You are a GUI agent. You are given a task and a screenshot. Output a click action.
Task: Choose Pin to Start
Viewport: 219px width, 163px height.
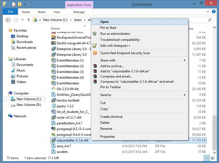coord(108,28)
